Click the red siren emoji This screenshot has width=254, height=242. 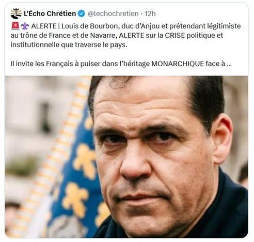pyautogui.click(x=15, y=26)
